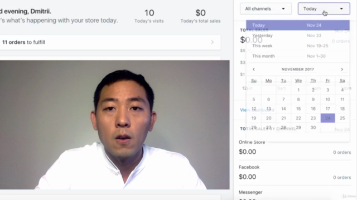Screen dimensions: 357x200
Task: Pick November 21 in the calendar
Action: (283, 118)
